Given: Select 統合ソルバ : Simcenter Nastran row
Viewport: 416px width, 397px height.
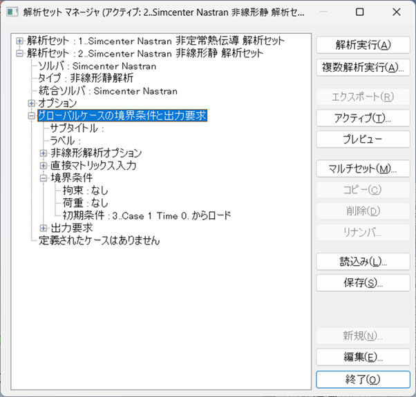Looking at the screenshot, I should 108,90.
